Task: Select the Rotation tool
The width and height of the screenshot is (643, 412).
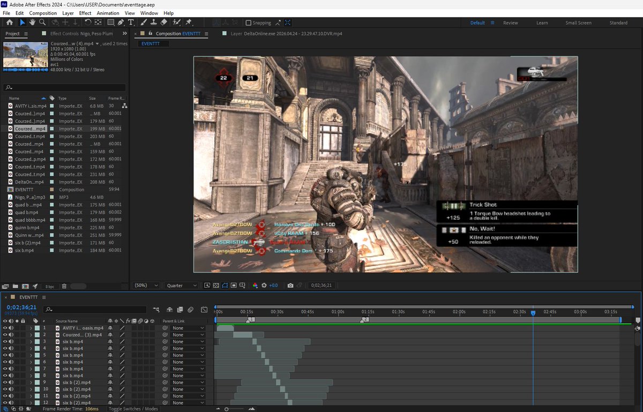Action: (88, 23)
